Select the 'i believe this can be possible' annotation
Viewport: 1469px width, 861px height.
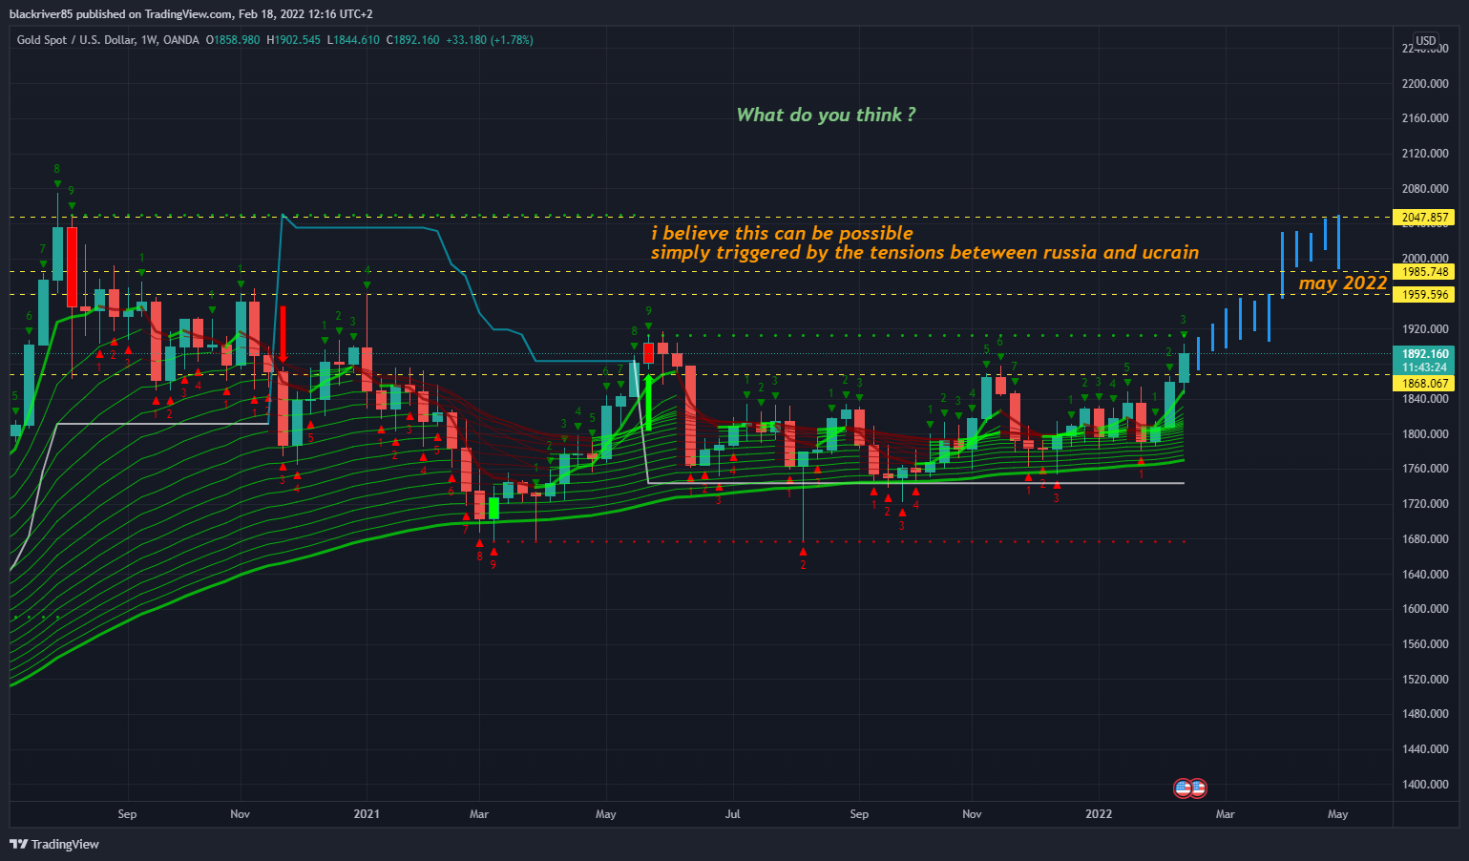click(782, 233)
